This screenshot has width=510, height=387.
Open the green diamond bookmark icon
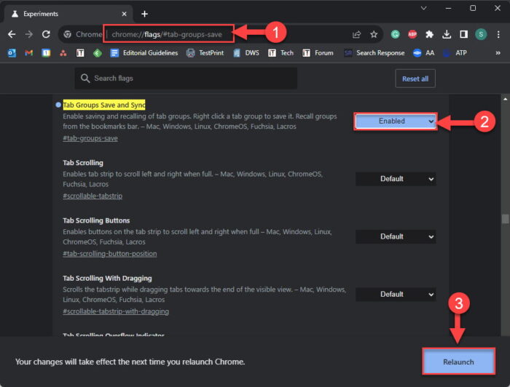coord(98,52)
